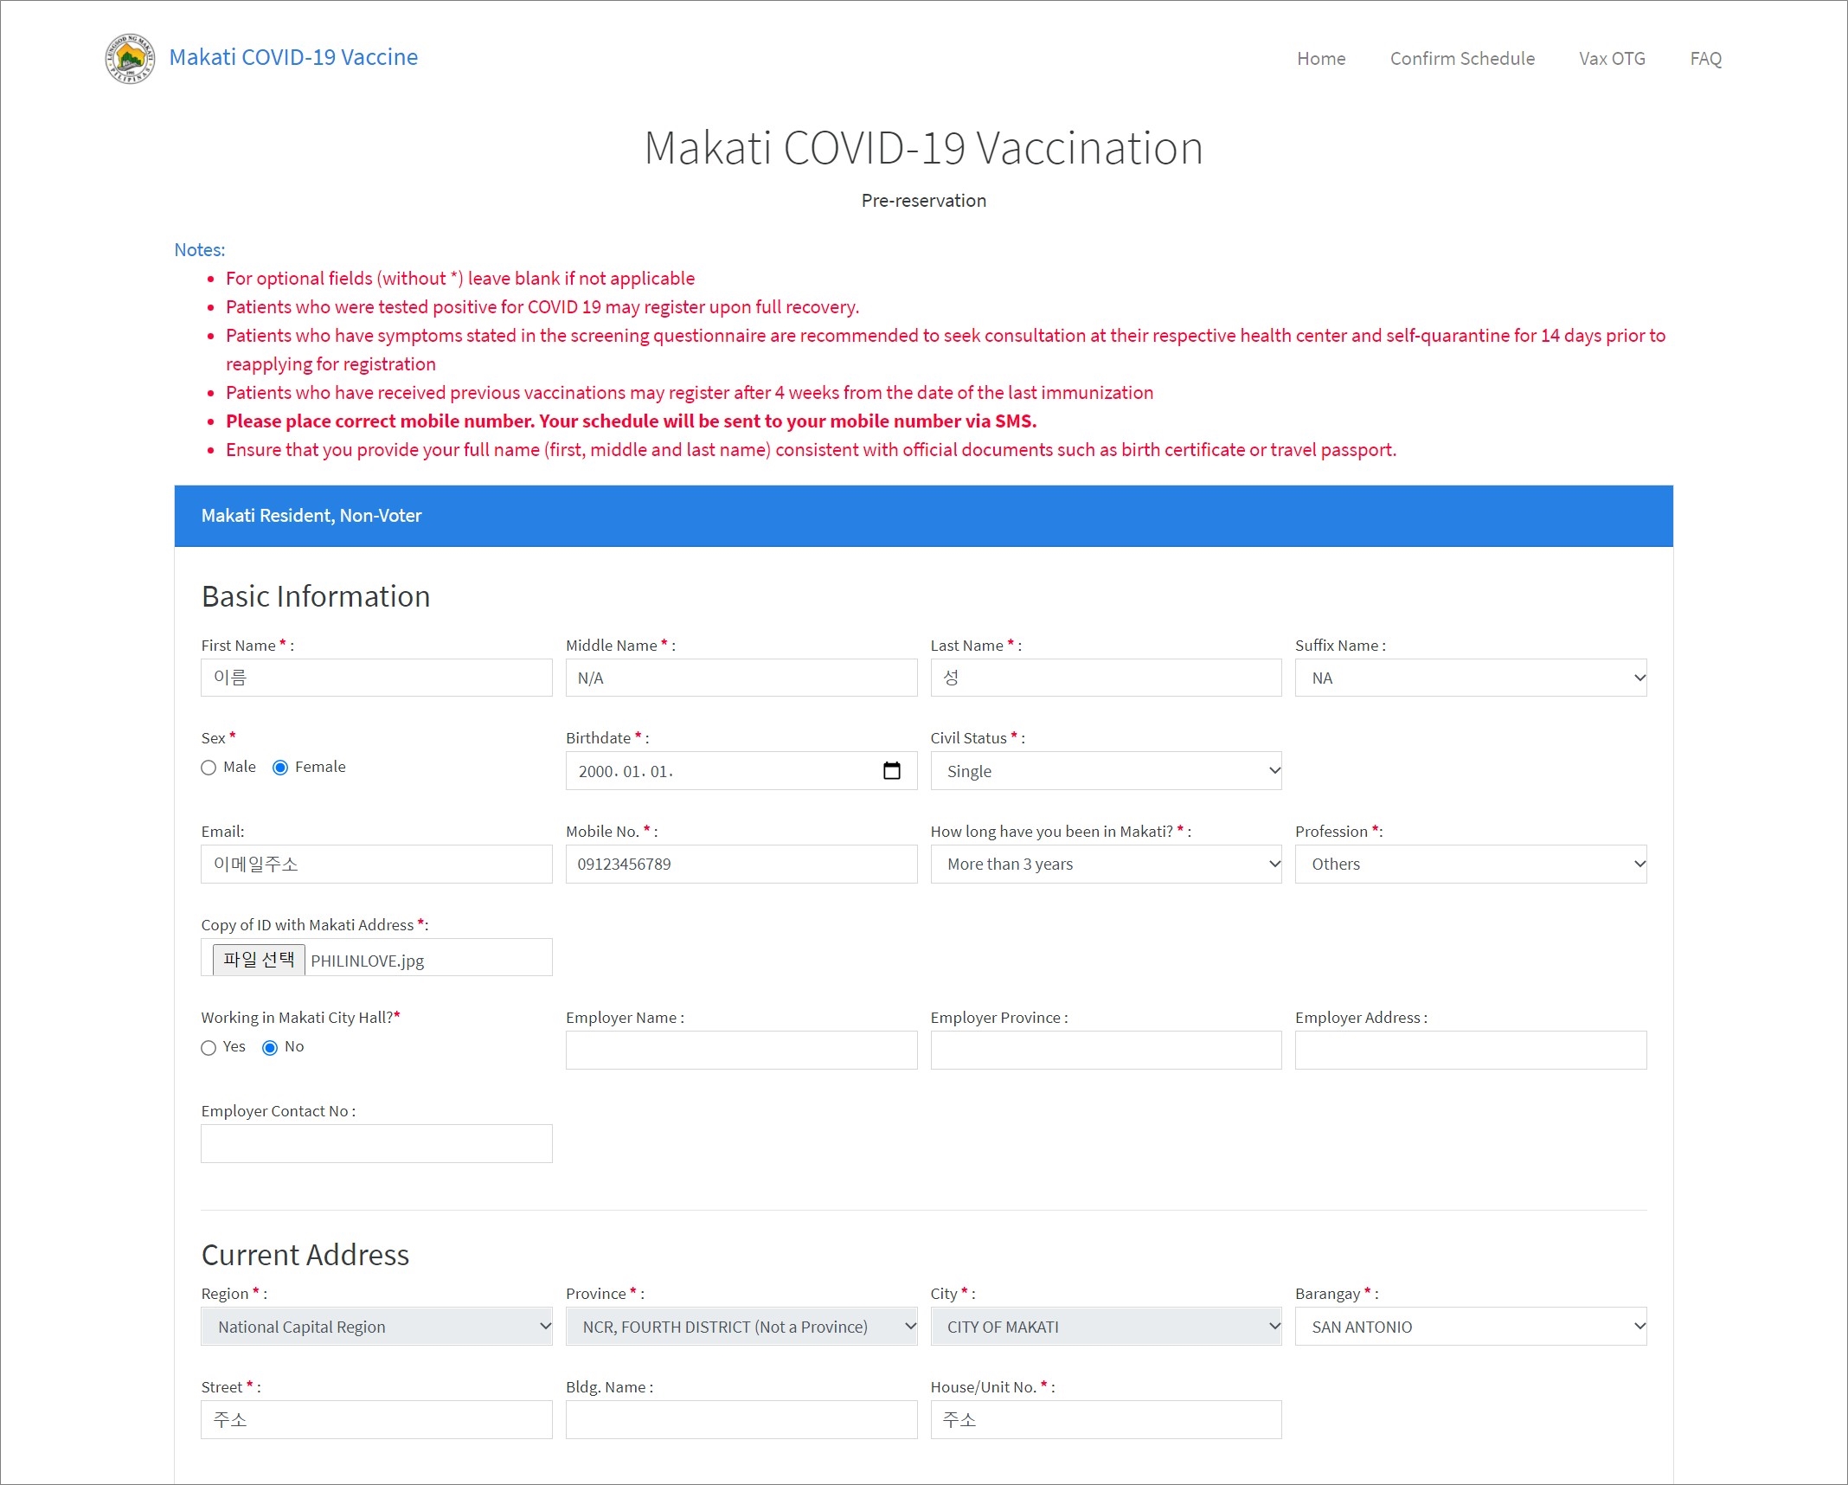
Task: Select the Male radio button
Action: pyautogui.click(x=209, y=768)
